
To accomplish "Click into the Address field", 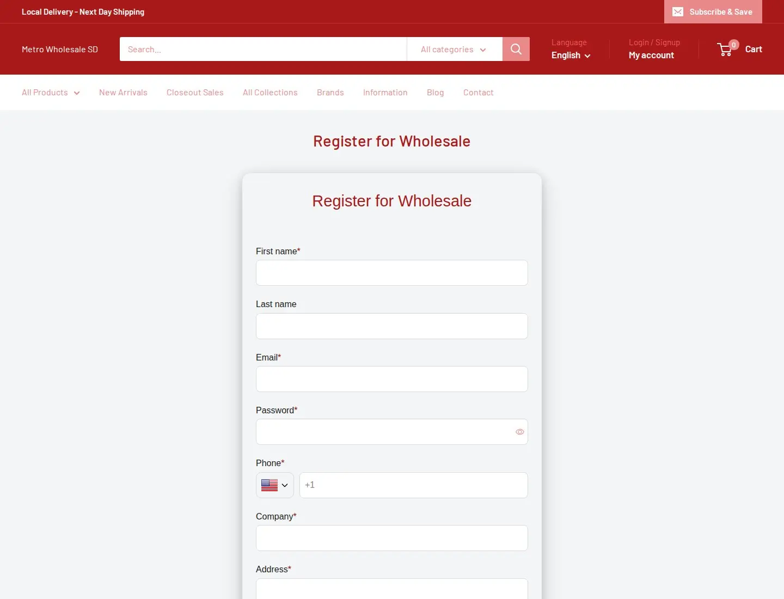I will (x=392, y=589).
